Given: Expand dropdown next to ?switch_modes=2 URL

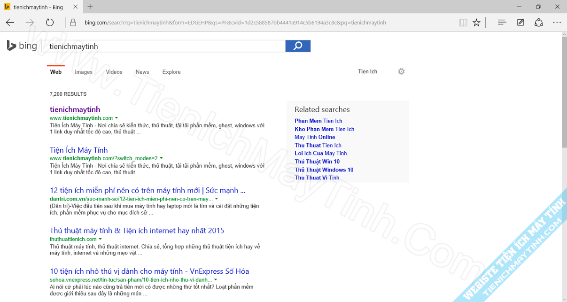Looking at the screenshot, I should (161, 158).
